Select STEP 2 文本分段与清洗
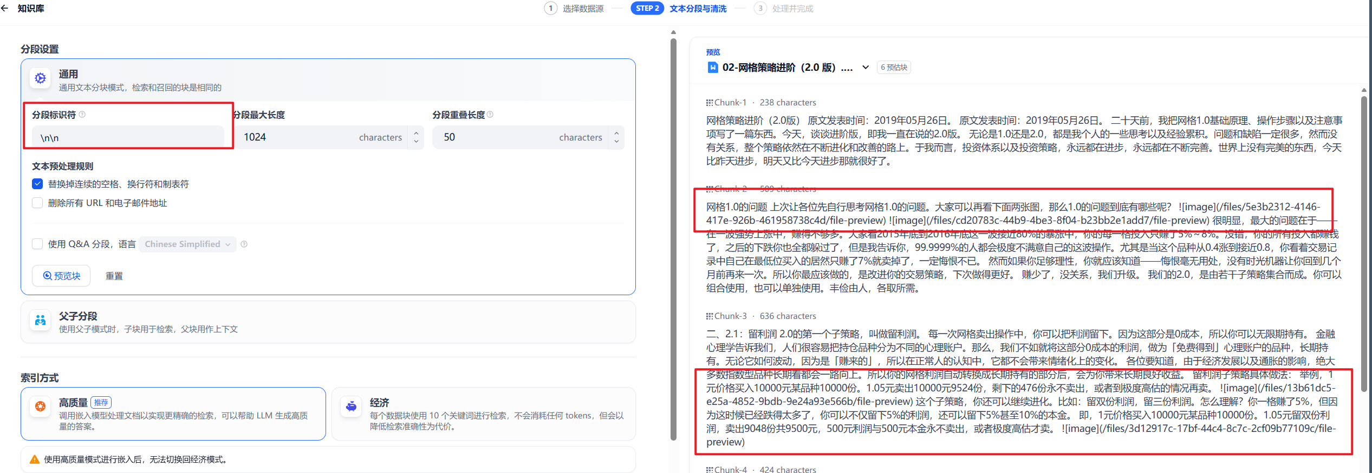 coord(679,8)
